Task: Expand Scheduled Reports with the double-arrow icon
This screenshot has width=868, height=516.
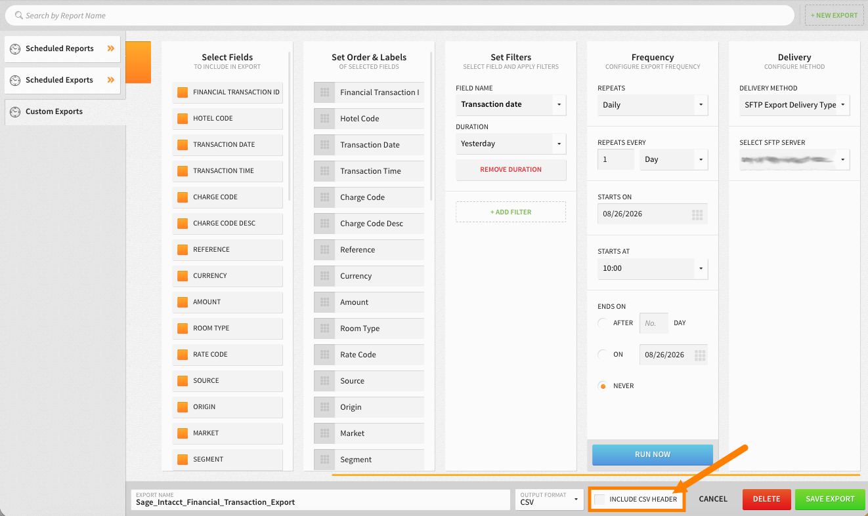Action: 111,49
